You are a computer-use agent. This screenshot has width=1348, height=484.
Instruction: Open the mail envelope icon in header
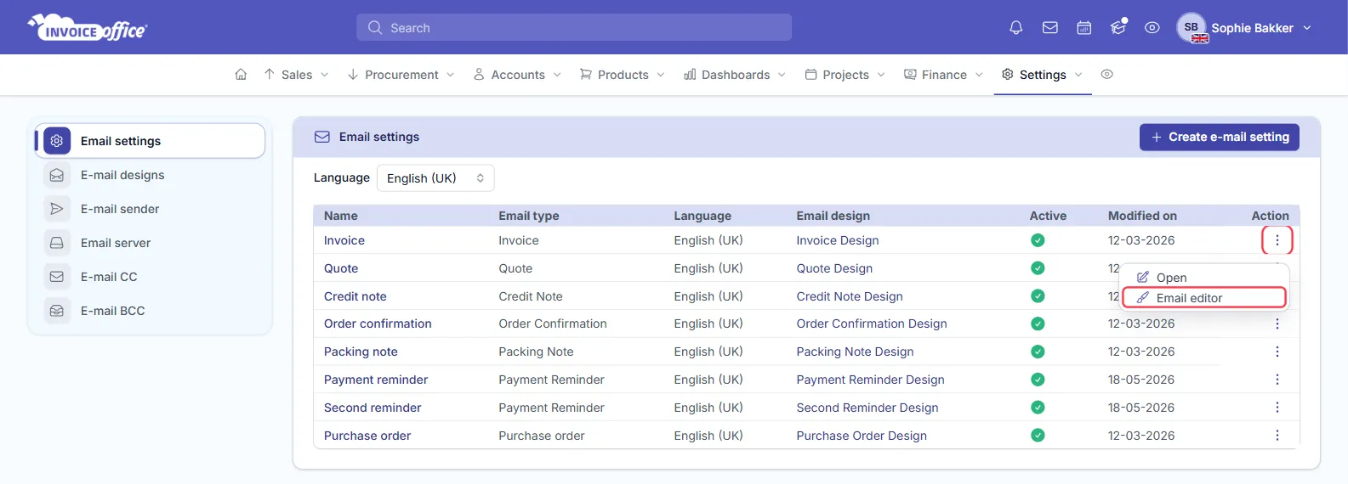pos(1050,28)
